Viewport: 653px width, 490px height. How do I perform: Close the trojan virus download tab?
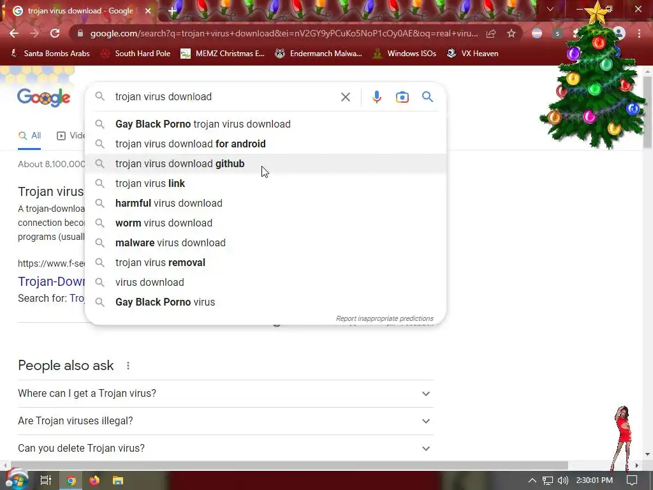[148, 11]
